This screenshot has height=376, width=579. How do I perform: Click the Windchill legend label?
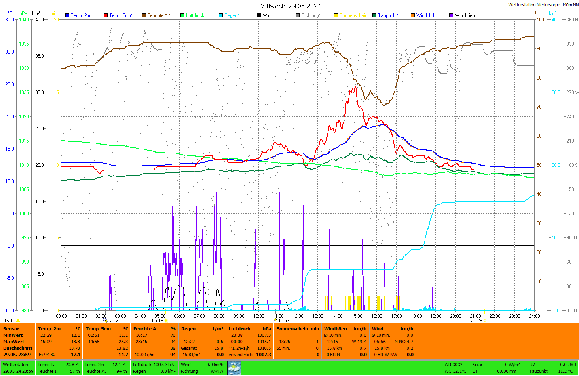point(425,15)
